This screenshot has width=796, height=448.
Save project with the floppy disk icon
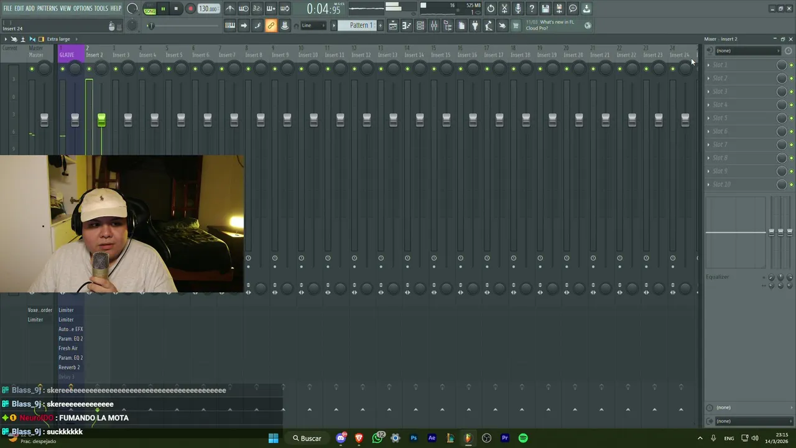(545, 9)
